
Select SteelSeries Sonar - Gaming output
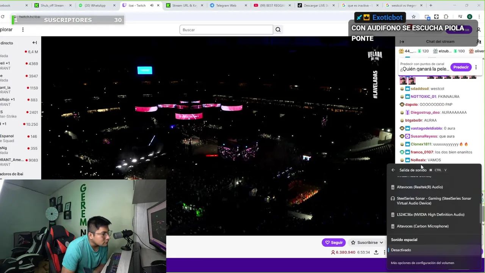pyautogui.click(x=434, y=201)
